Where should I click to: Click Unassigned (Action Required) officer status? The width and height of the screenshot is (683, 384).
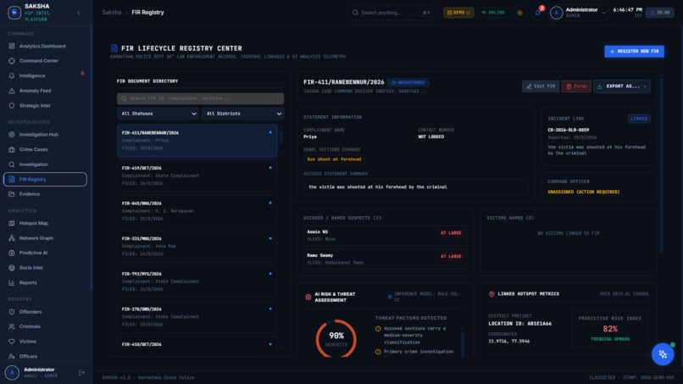(583, 192)
